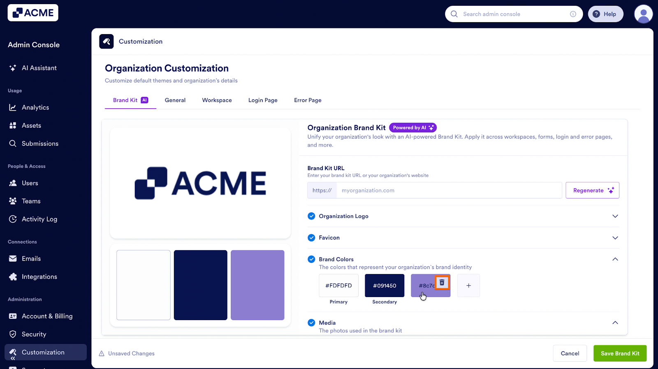
Task: Click the search magnifier icon in top bar
Action: click(x=454, y=14)
